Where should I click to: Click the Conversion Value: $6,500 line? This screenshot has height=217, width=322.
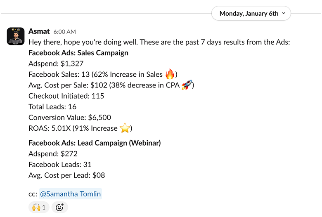click(70, 118)
